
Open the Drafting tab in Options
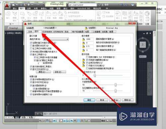coord(88,32)
